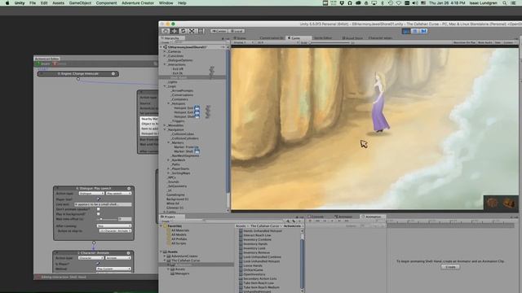
Task: Open the Adventure Creator menu
Action: pos(138,3)
